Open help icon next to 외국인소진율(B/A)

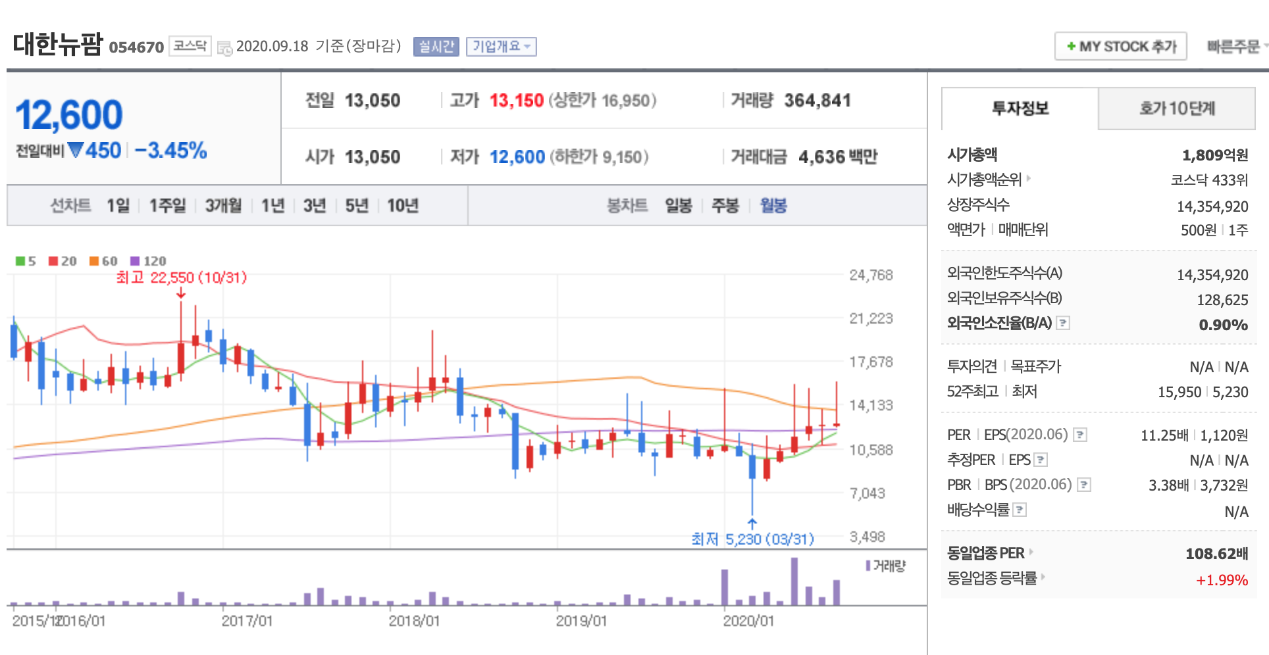pos(1063,323)
